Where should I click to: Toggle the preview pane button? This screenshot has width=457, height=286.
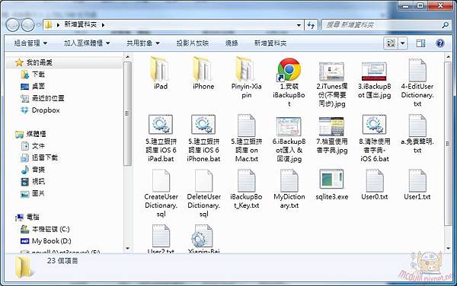(420, 43)
